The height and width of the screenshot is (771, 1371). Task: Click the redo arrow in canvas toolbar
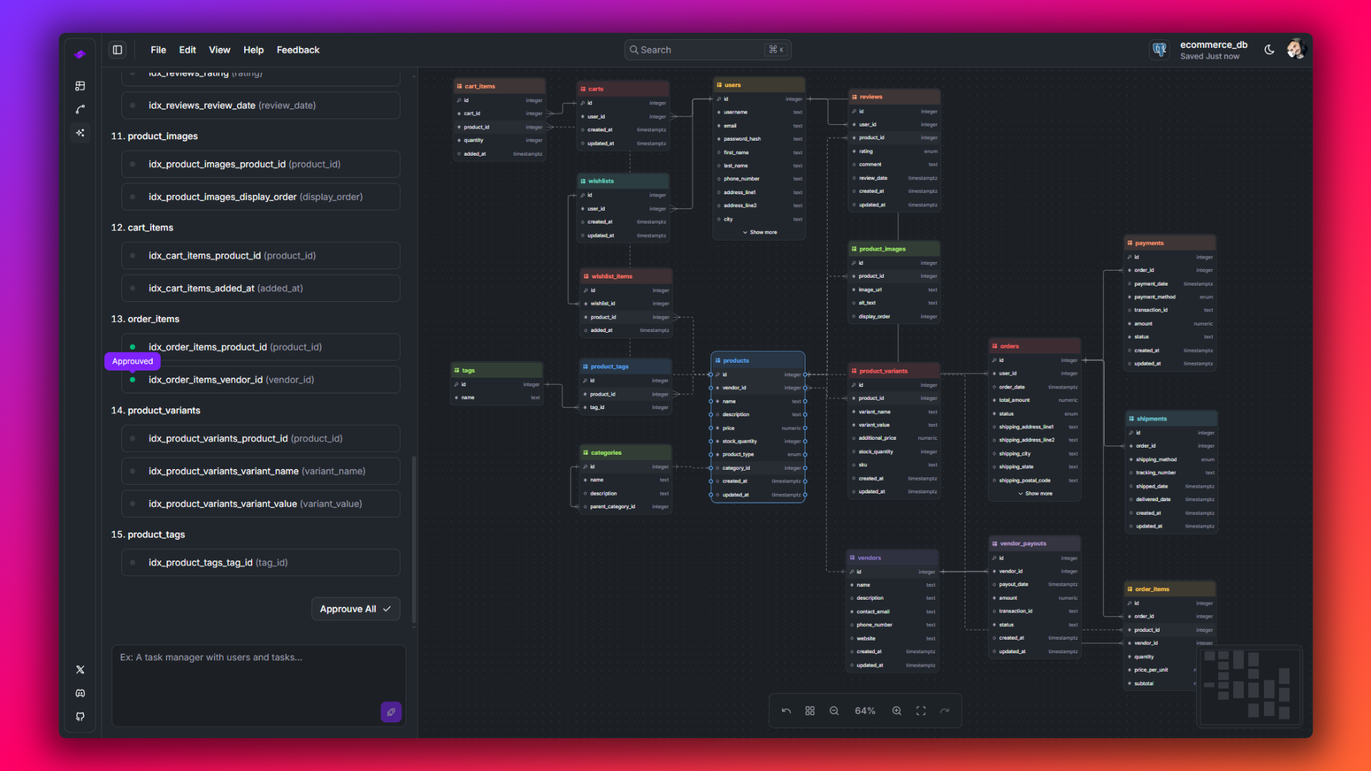pos(945,710)
